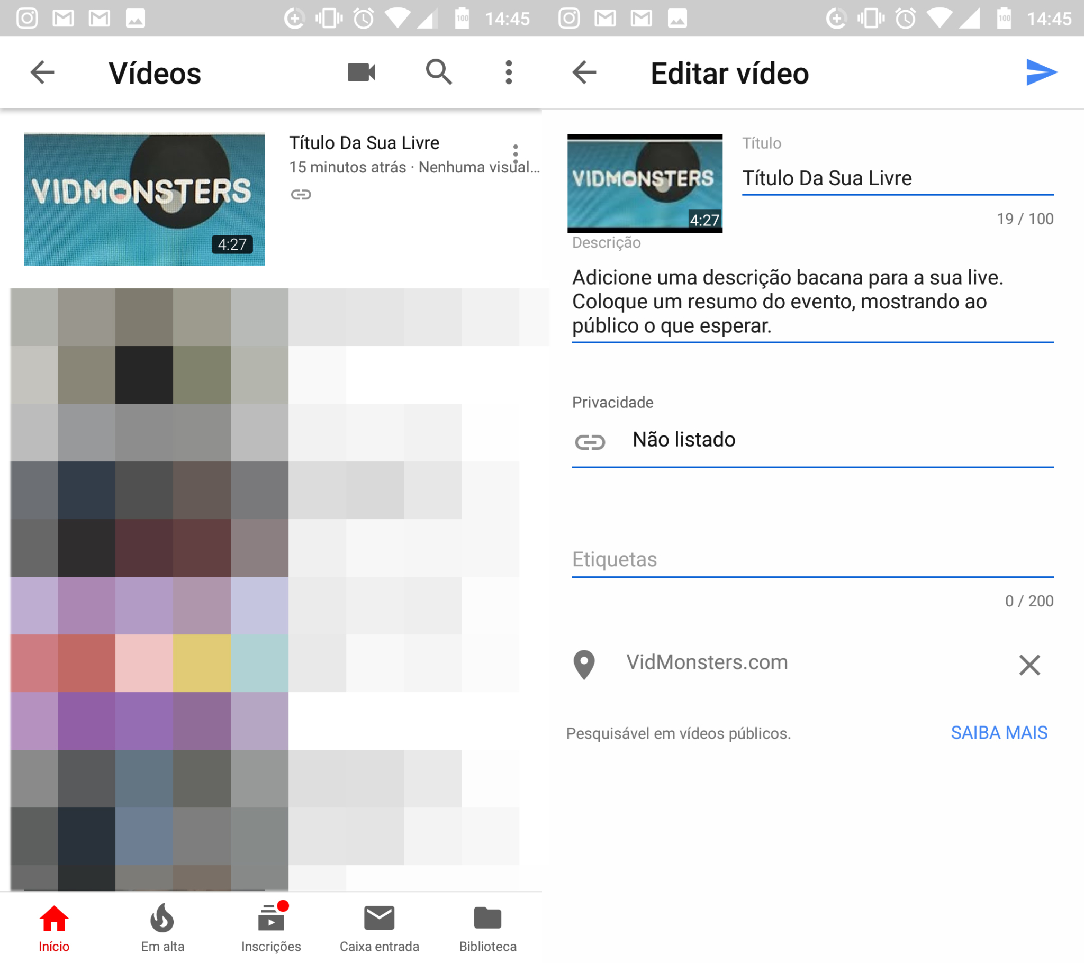1084x963 pixels.
Task: Edit the Título field
Action: click(x=897, y=179)
